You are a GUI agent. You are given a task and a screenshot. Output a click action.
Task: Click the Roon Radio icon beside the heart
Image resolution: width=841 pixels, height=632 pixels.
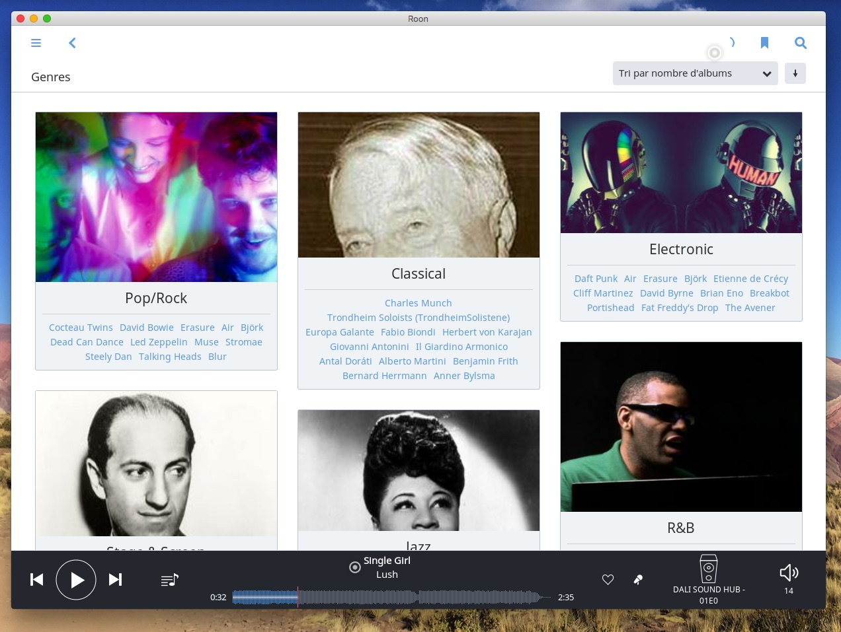point(638,579)
